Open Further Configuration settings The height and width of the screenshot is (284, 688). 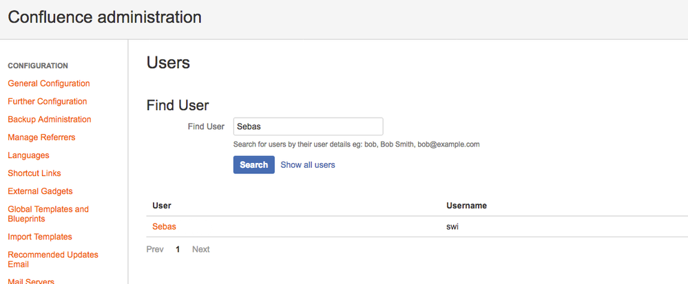[x=48, y=101]
